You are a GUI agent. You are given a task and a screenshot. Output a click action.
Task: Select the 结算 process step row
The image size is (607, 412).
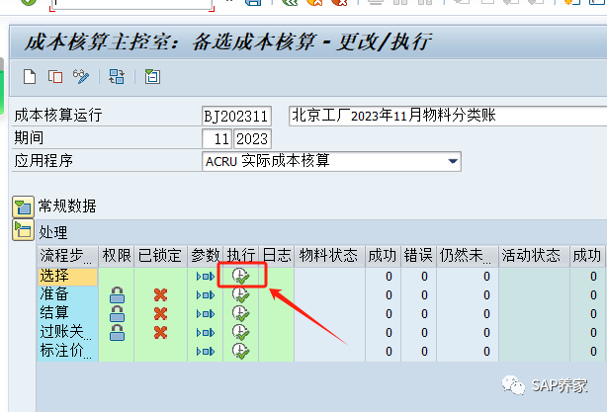tap(67, 314)
